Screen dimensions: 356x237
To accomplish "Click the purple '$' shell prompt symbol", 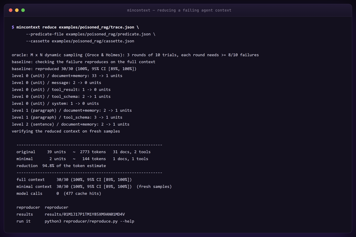I will click(13, 27).
